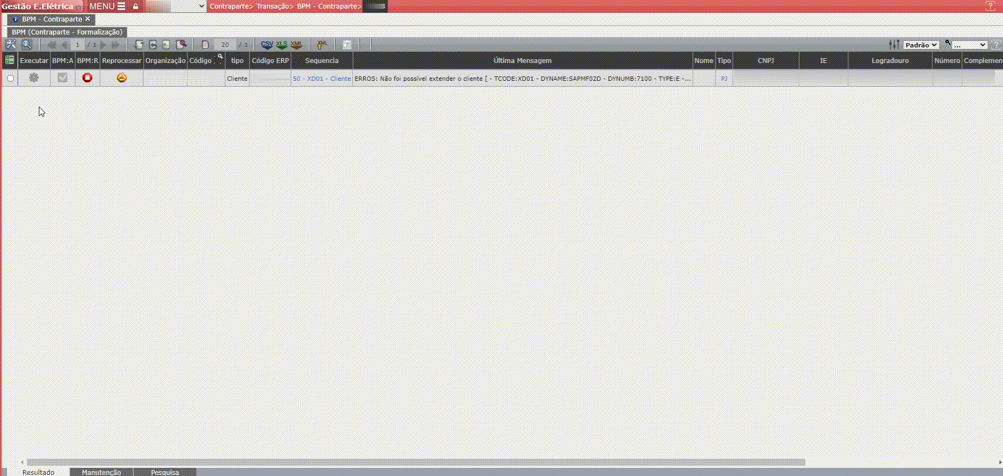Switch to the Pesquisa tab
The image size is (1003, 476).
point(164,472)
